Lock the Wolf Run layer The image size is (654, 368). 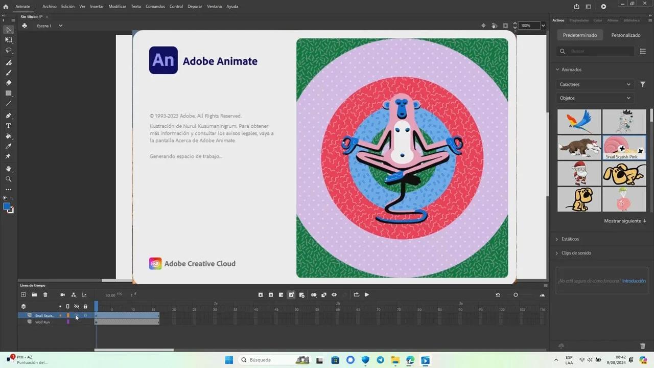tap(85, 322)
